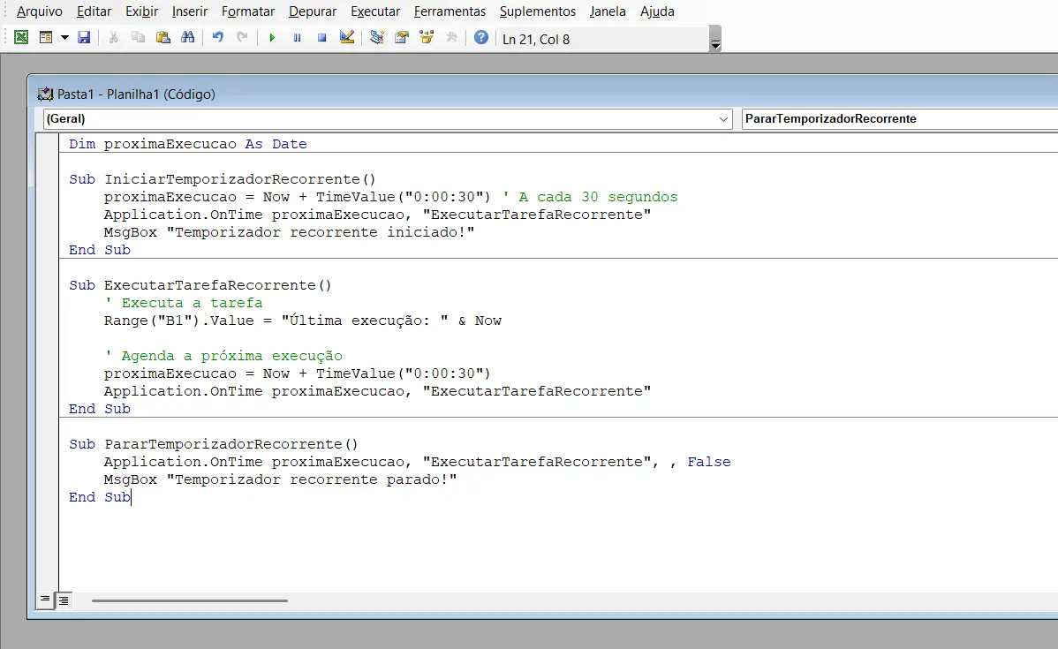Open the Inserir menu

coord(190,11)
